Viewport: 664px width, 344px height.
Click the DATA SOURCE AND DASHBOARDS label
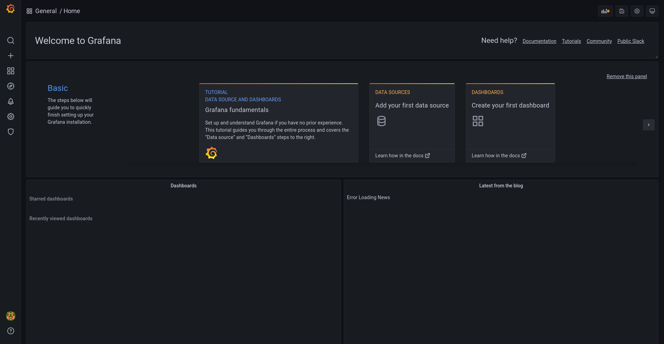tap(243, 100)
